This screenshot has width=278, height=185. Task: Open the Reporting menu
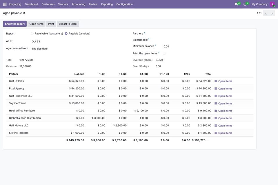(107, 4)
